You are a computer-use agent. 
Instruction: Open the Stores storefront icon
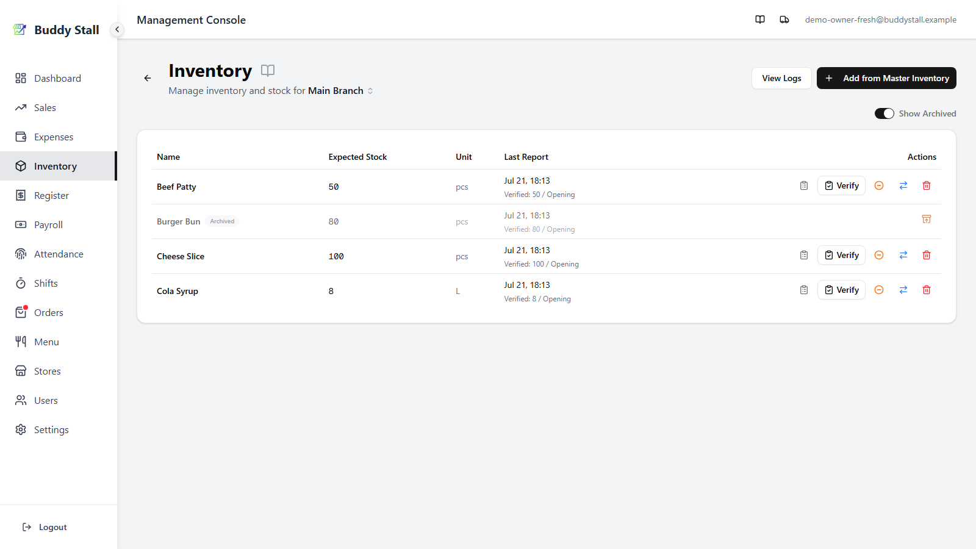21,371
